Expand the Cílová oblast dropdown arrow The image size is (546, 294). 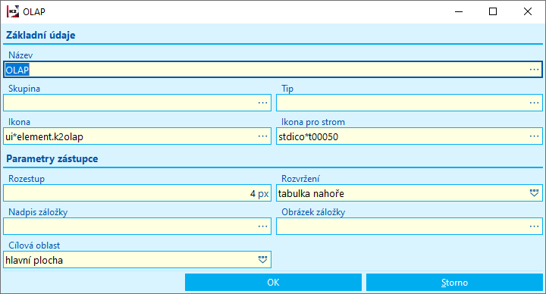[x=262, y=260]
